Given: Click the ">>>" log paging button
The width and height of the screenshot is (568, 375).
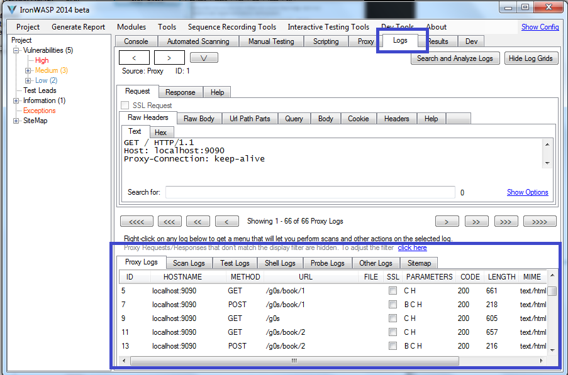Looking at the screenshot, I should coord(506,221).
